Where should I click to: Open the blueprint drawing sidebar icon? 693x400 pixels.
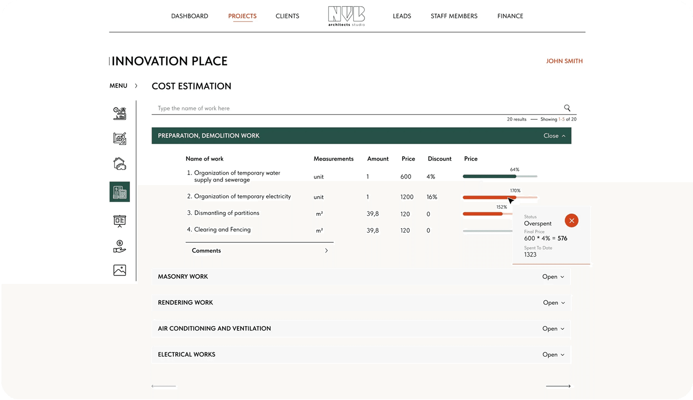tap(120, 139)
